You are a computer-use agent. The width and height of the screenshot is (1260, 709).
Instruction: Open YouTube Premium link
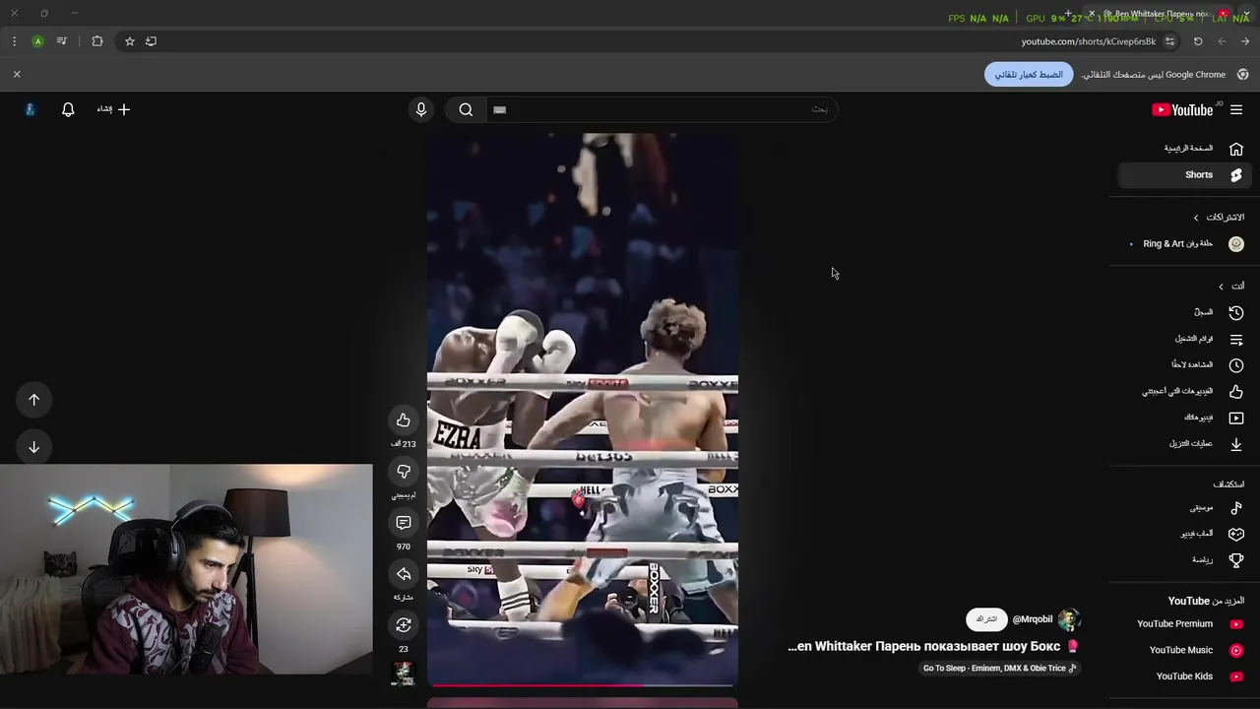1185,624
